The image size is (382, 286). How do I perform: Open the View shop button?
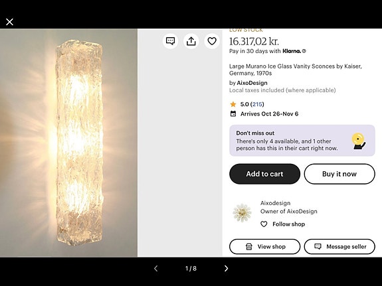[x=264, y=247]
